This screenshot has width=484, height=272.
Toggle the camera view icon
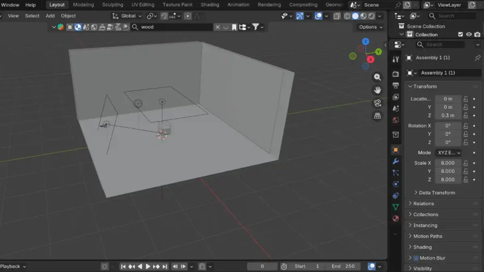pos(377,103)
